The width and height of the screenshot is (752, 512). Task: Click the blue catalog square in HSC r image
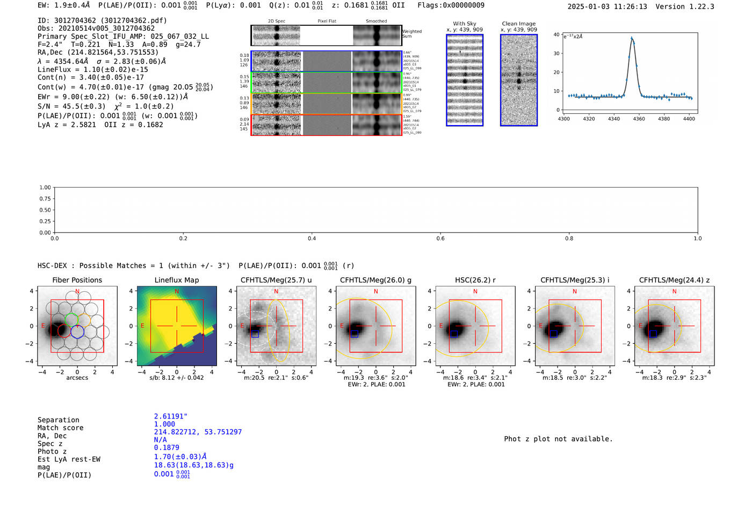click(x=454, y=334)
